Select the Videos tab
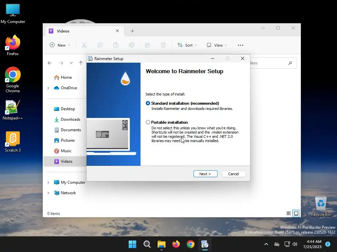 tap(85, 31)
